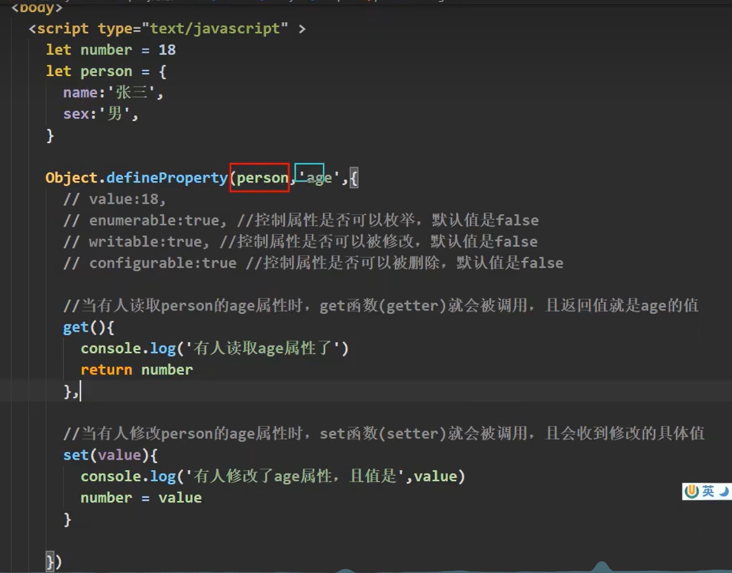Image resolution: width=732 pixels, height=573 pixels.
Task: Place cursor in "text/javascript" attribute value
Action: pyautogui.click(x=215, y=29)
